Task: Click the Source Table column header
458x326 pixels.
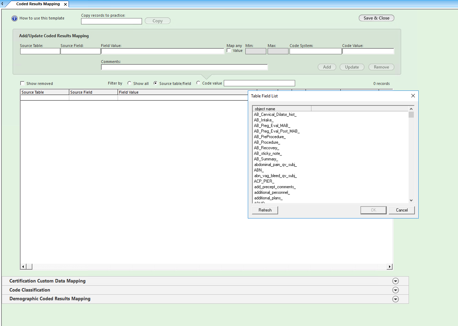Action: (x=45, y=92)
